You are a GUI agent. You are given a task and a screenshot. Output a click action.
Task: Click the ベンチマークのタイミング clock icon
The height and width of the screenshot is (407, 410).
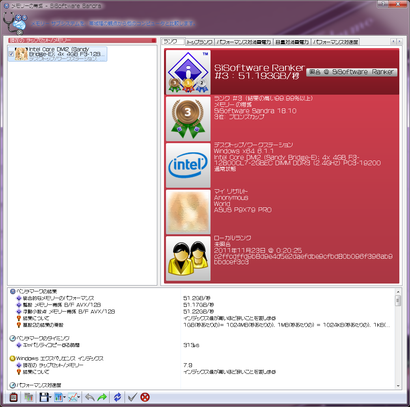tap(12, 338)
